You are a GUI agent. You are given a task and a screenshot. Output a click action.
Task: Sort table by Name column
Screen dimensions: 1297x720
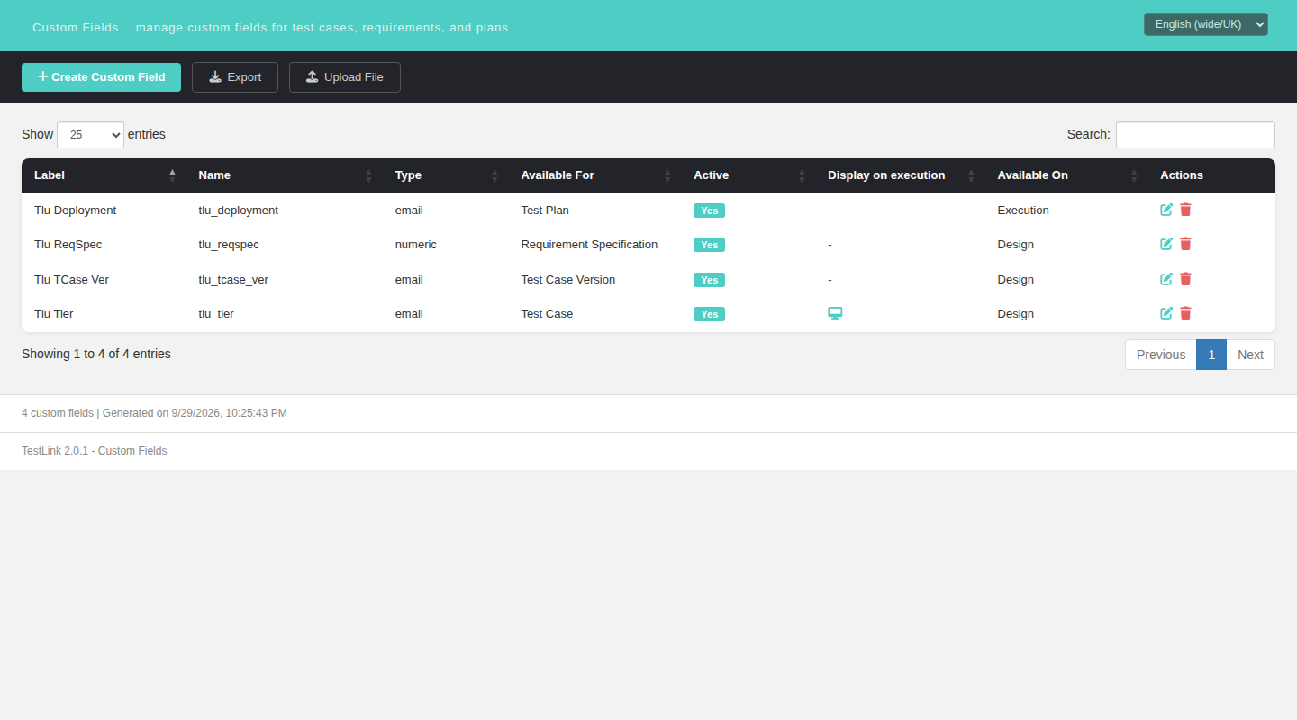[285, 175]
